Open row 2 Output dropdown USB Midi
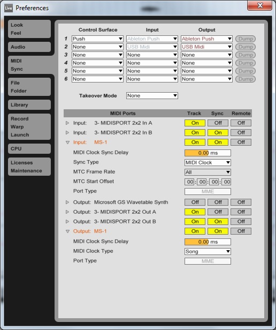This screenshot has height=330, width=276. pyautogui.click(x=206, y=47)
